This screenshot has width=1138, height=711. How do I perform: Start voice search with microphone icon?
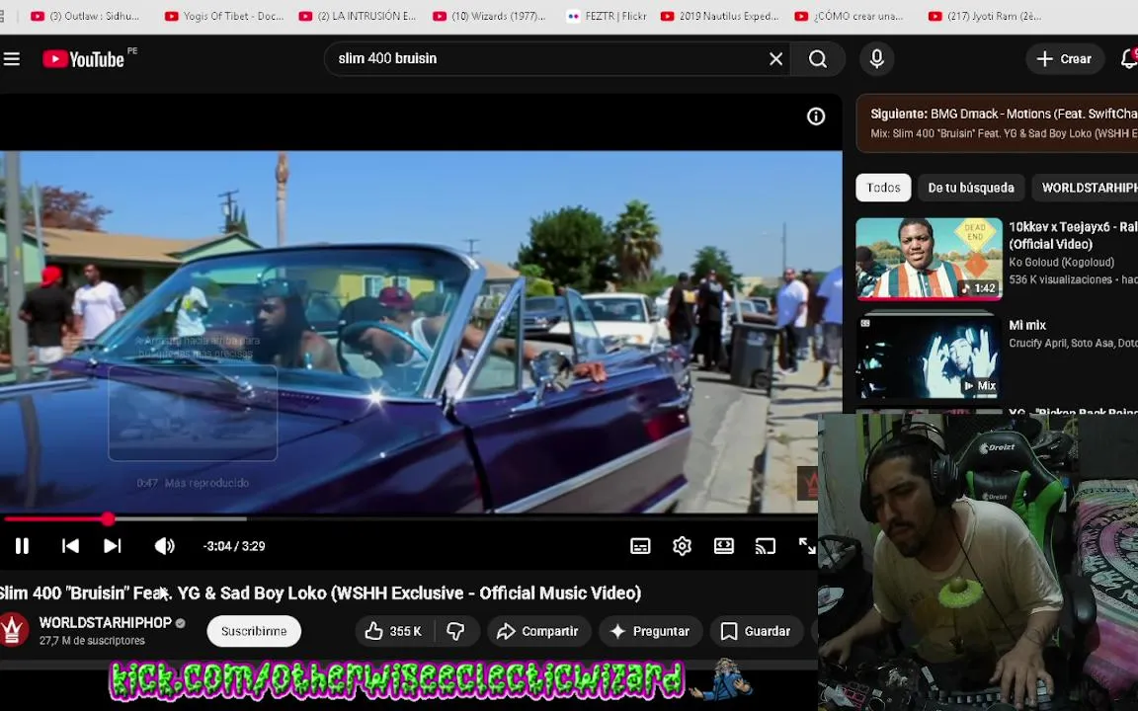click(x=877, y=59)
